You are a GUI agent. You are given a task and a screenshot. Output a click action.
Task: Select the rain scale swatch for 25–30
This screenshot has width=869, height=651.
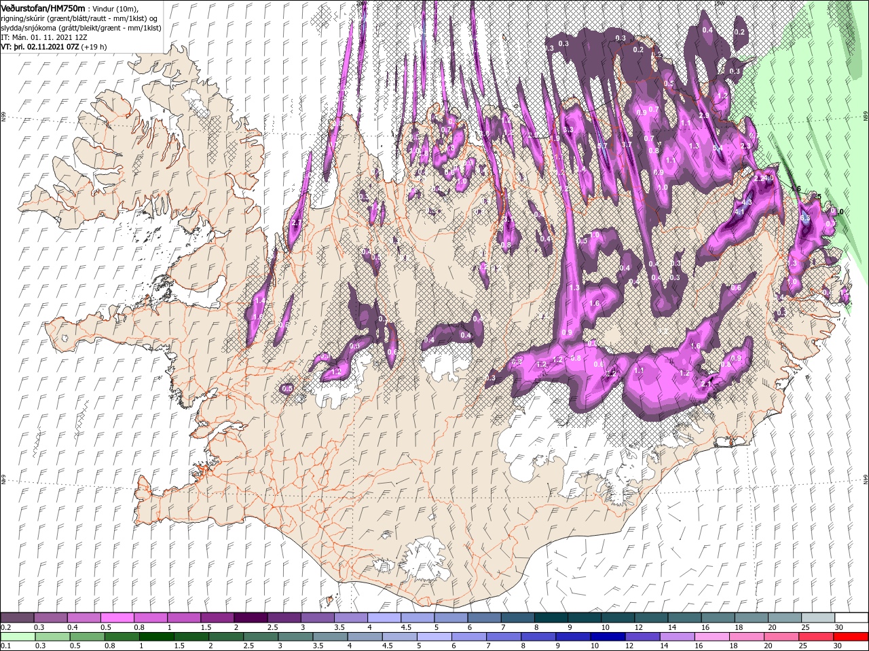[815, 637]
